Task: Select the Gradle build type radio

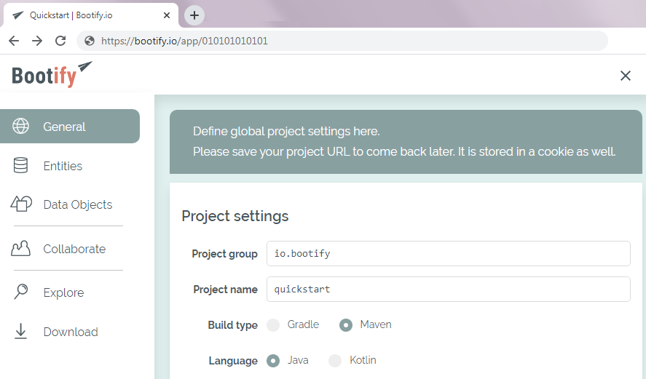Action: click(273, 325)
